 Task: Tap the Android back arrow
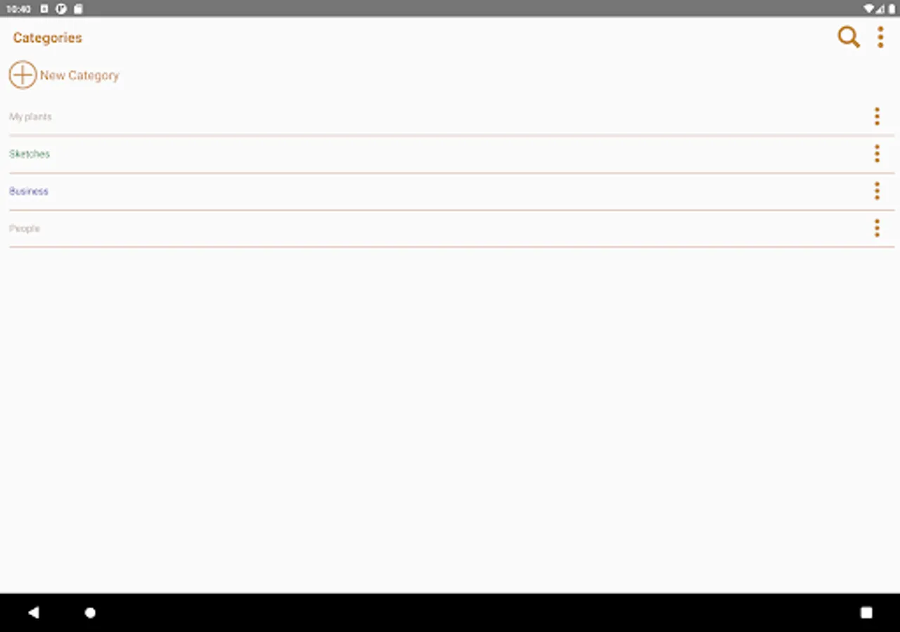33,612
